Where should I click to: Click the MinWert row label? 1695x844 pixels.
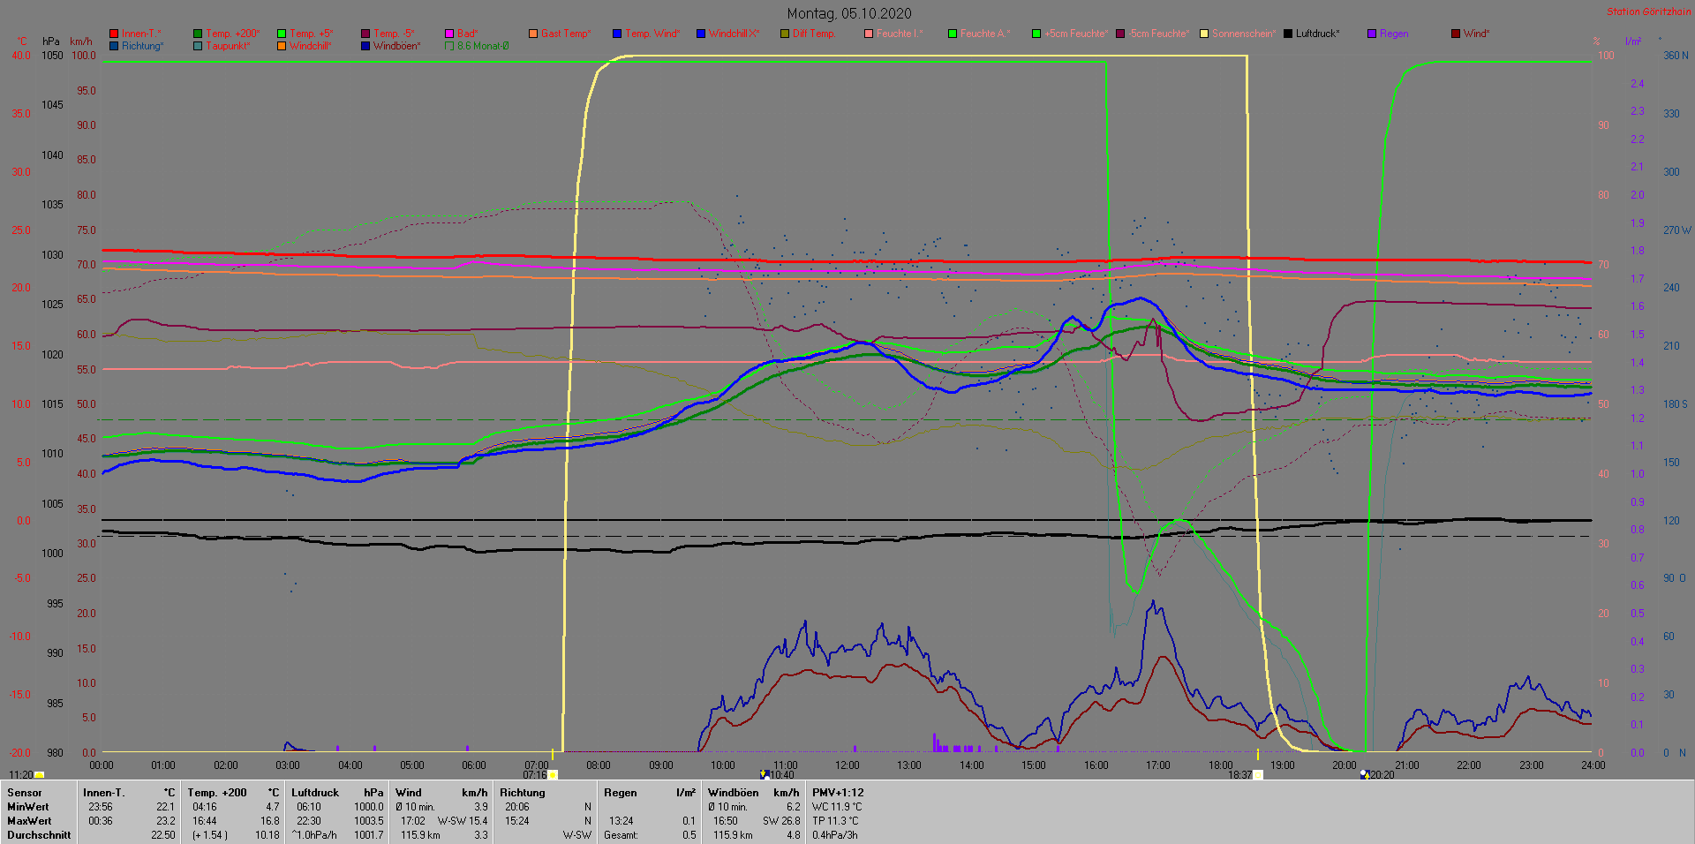[x=28, y=807]
